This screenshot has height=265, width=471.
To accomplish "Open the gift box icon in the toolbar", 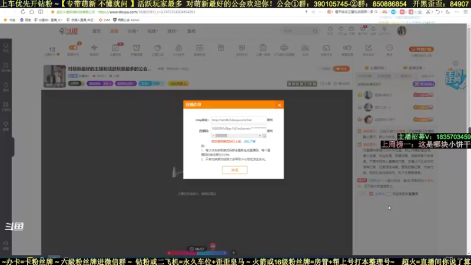I will coord(221,48).
